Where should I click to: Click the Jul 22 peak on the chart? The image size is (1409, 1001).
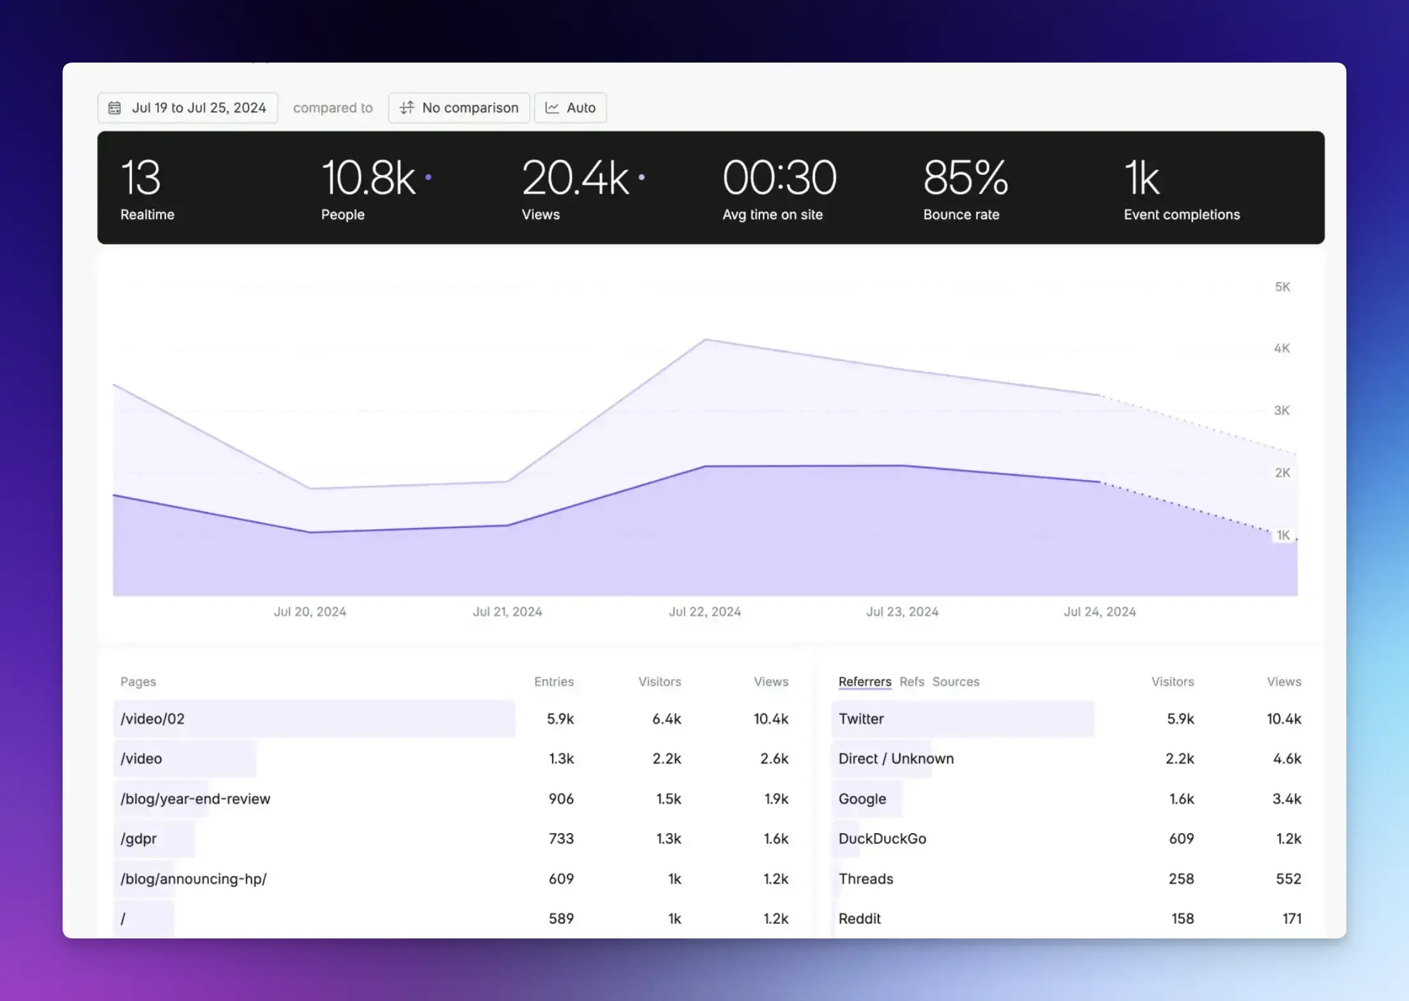[x=705, y=340]
